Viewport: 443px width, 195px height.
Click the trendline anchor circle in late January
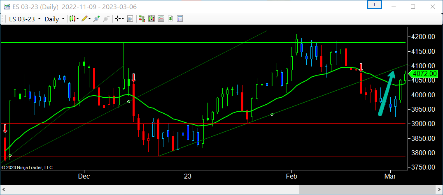tap(272, 114)
